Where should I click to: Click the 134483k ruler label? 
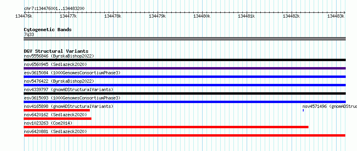coord(336,16)
